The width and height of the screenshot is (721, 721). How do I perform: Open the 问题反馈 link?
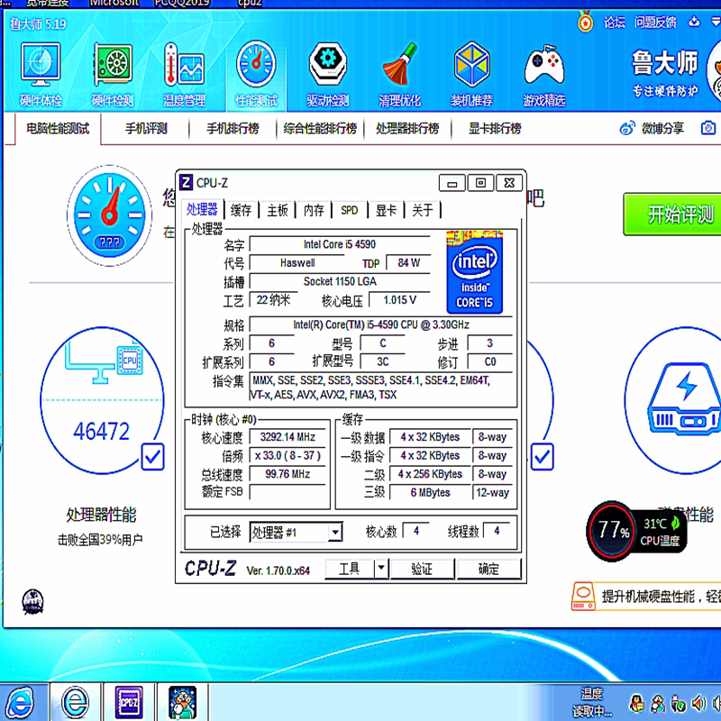coord(655,22)
